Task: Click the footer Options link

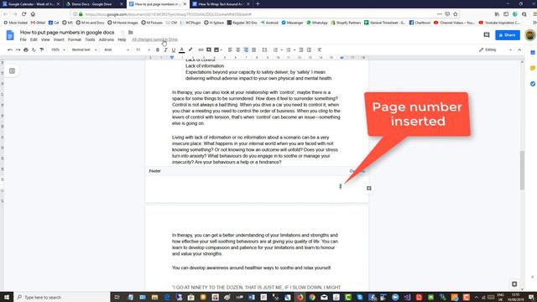Action: pos(357,171)
